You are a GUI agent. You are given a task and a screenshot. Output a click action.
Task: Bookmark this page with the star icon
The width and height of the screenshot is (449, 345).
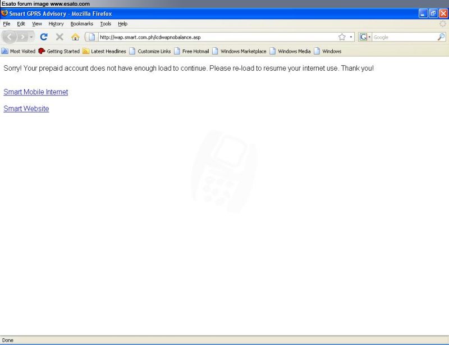(342, 37)
